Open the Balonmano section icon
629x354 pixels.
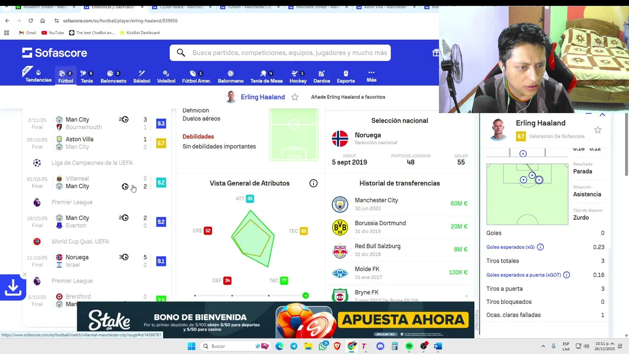[x=230, y=76]
